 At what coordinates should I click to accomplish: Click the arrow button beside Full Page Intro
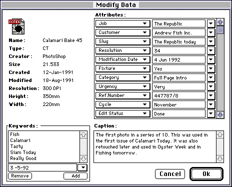point(211,77)
